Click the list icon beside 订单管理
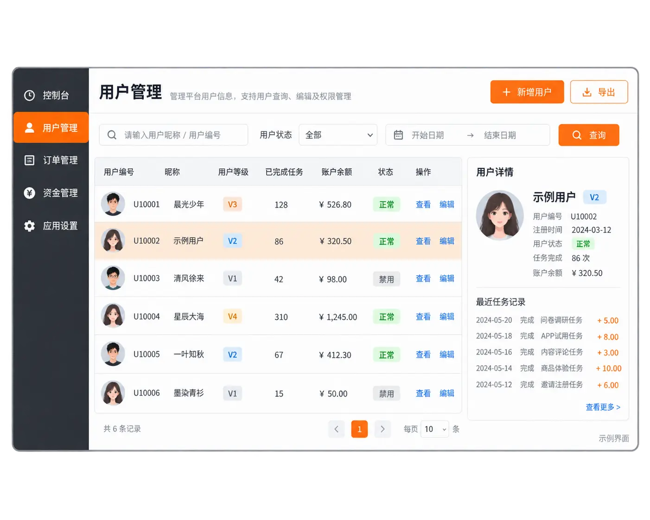Viewport: 650px width, 520px height. 29,160
